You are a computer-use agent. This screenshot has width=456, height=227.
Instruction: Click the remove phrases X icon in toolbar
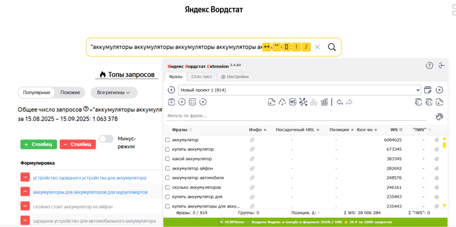pyautogui.click(x=203, y=102)
